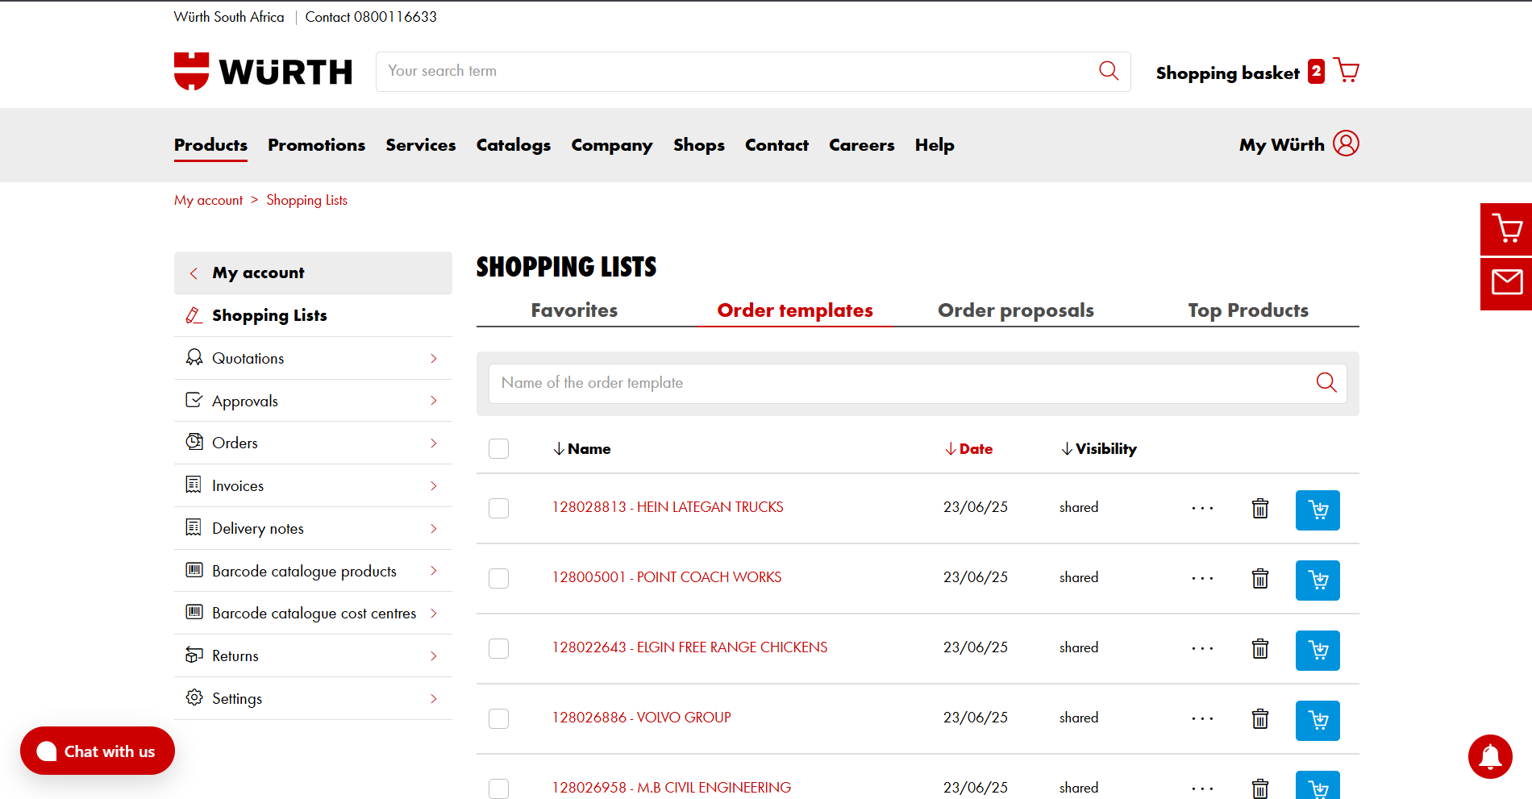The width and height of the screenshot is (1532, 799).
Task: Open the 128026886 - VOLVO GROUP link
Action: (641, 718)
